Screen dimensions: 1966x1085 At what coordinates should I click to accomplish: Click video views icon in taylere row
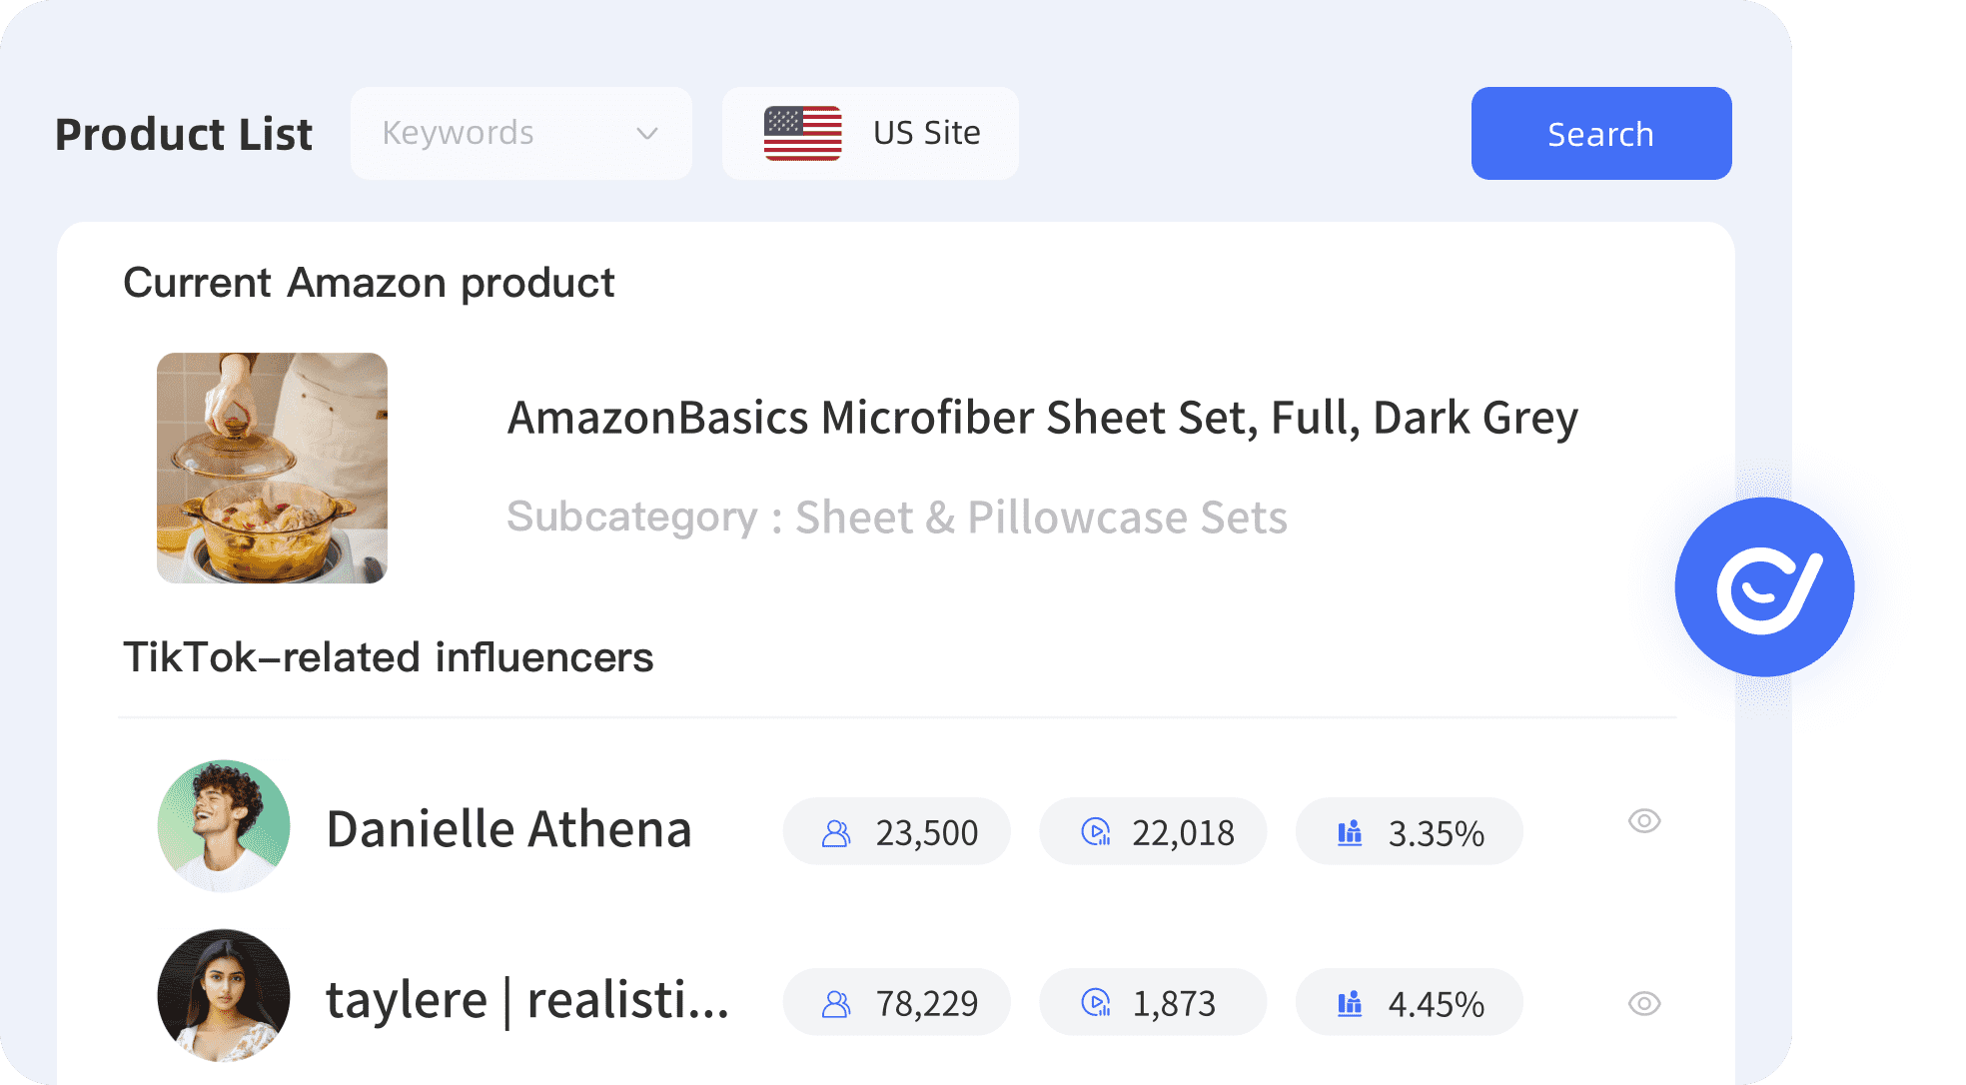point(1096,1002)
